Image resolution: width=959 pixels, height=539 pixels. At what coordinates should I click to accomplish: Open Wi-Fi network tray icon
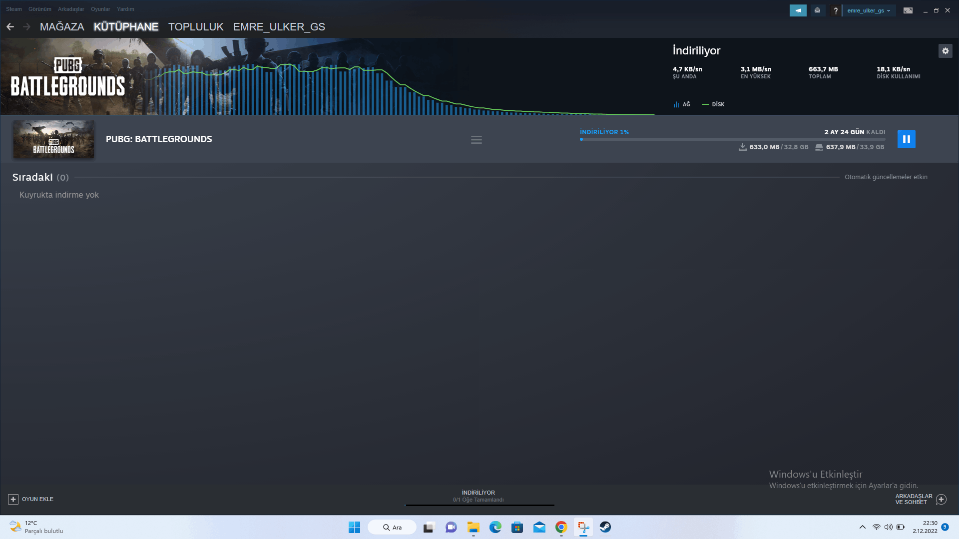876,527
